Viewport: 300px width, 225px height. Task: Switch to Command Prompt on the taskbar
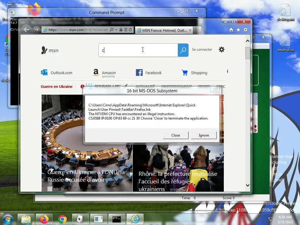click(x=117, y=219)
